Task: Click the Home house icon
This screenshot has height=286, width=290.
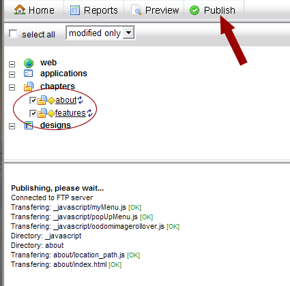Action: pyautogui.click(x=20, y=10)
